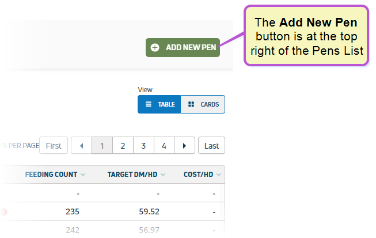This screenshot has height=238, width=376.
Task: Click the Feeding Count header text
Action: (x=51, y=175)
